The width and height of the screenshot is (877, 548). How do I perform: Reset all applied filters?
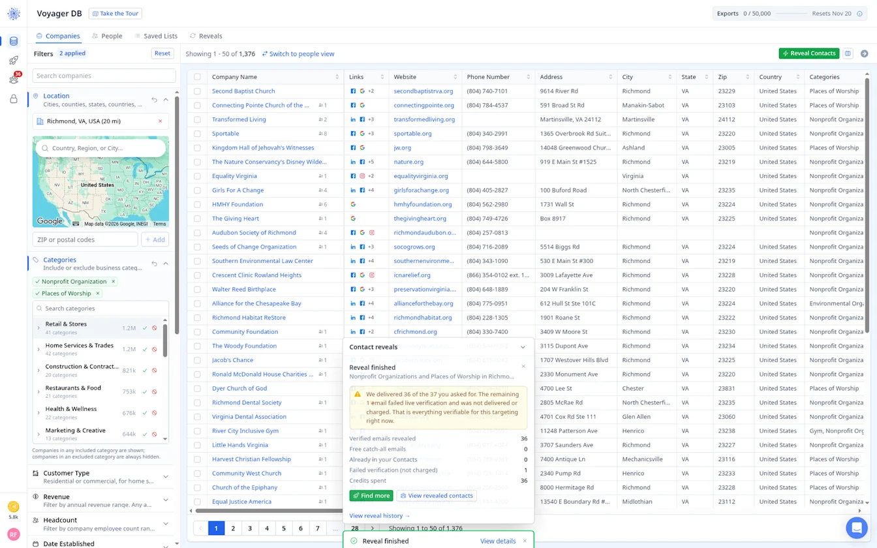162,53
